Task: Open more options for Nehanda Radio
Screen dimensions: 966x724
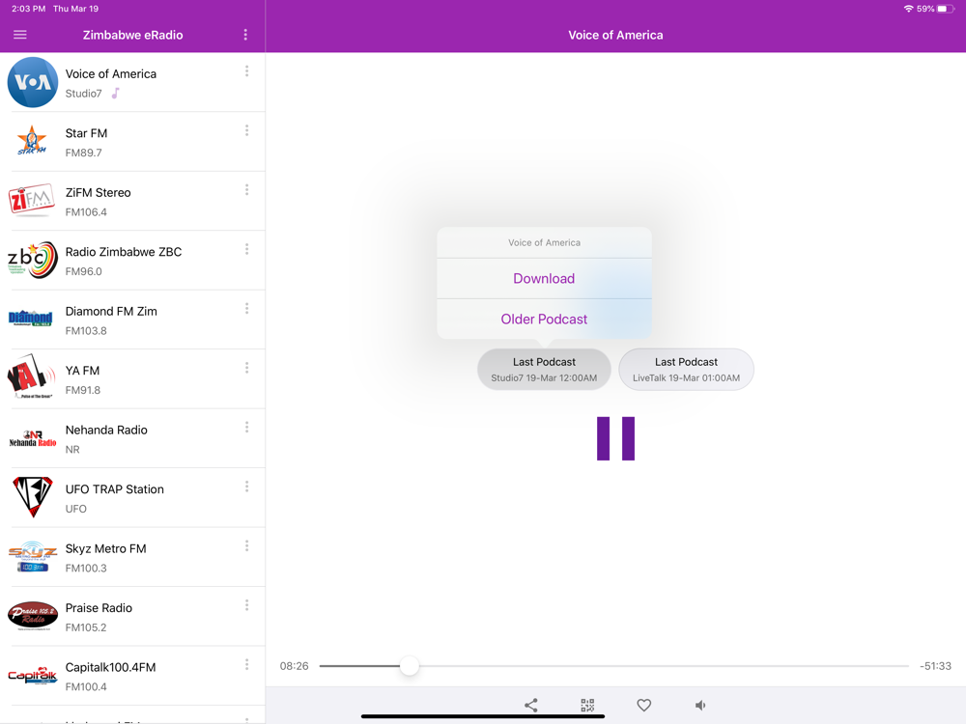Action: [247, 428]
